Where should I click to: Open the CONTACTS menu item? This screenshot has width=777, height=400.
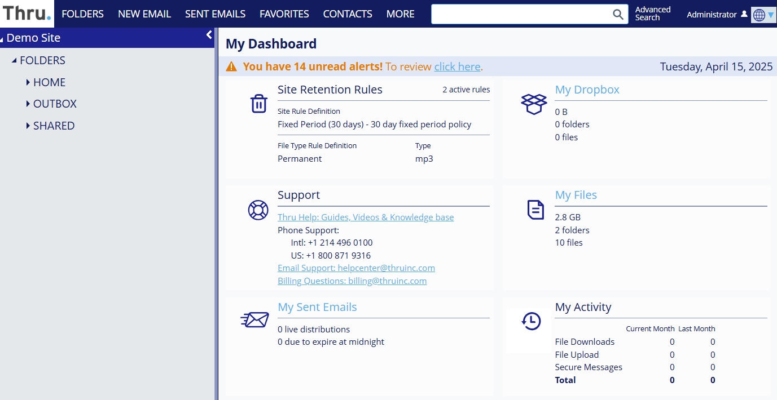point(348,14)
